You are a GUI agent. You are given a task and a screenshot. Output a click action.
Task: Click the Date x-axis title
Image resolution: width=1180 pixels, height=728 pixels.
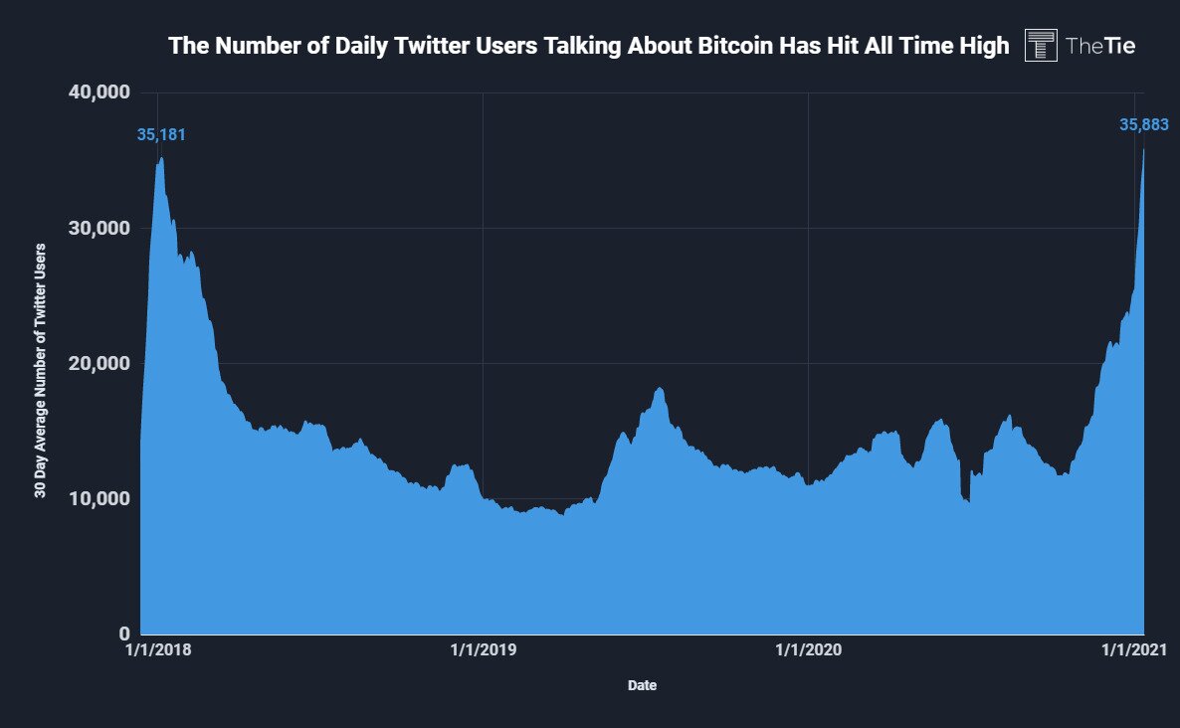pyautogui.click(x=642, y=685)
